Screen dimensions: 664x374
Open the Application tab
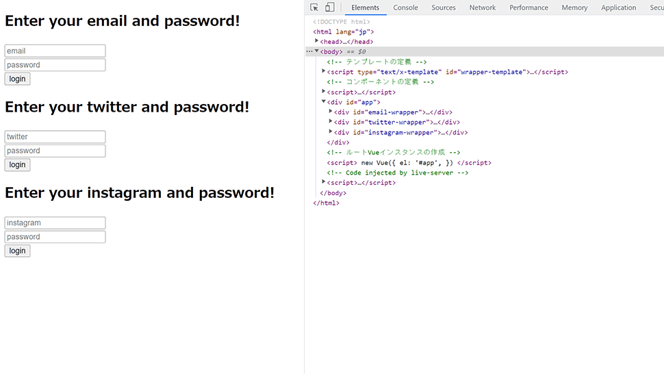618,8
